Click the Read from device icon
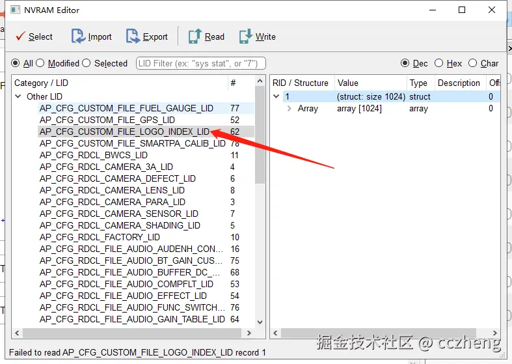Viewport: 512px width, 364px height. pos(195,36)
